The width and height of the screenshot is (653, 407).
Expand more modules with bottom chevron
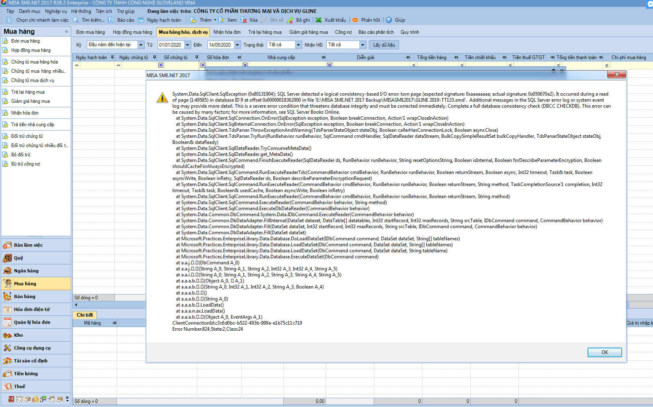[67, 399]
